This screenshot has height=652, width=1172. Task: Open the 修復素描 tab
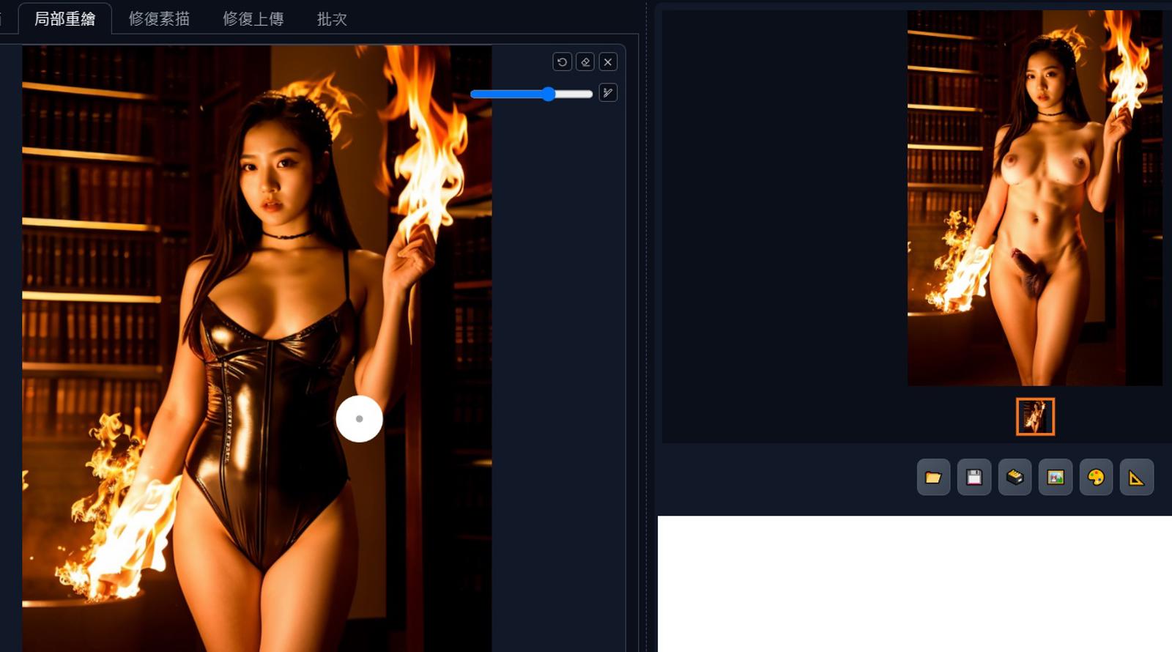[x=159, y=19]
